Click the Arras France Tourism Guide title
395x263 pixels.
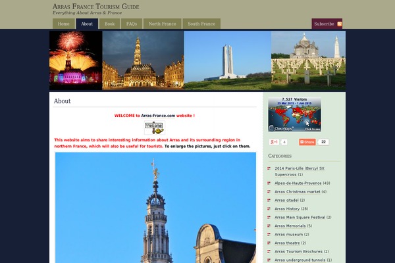pyautogui.click(x=95, y=7)
